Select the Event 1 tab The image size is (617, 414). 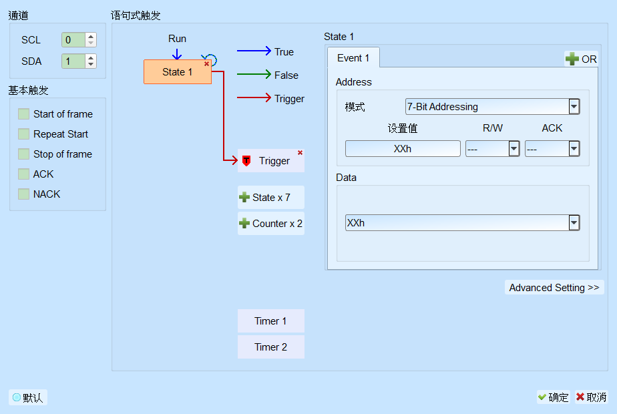point(353,58)
